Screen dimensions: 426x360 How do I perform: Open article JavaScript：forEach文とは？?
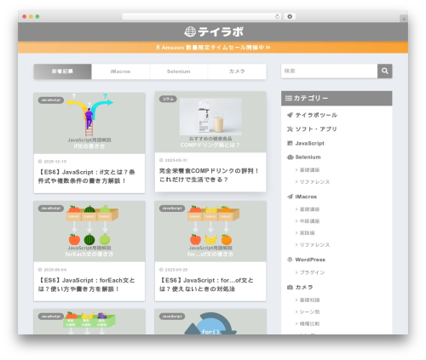coord(87,284)
